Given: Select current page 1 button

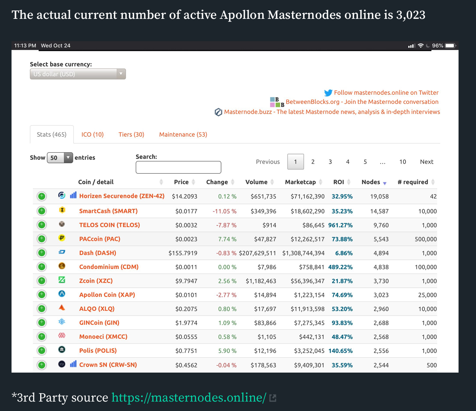Looking at the screenshot, I should 295,162.
